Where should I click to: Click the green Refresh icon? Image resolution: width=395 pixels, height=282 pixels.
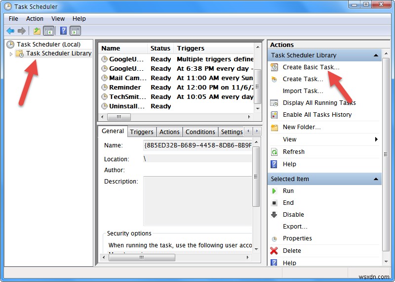click(x=274, y=152)
